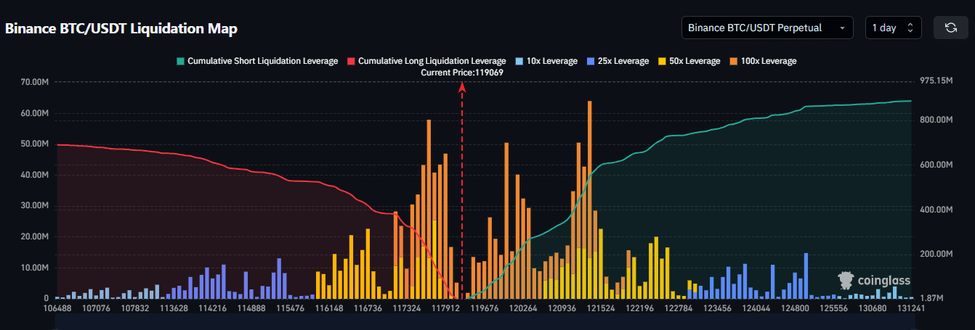Image resolution: width=975 pixels, height=330 pixels.
Task: Click the 10.00M left axis label
Action: 36,268
